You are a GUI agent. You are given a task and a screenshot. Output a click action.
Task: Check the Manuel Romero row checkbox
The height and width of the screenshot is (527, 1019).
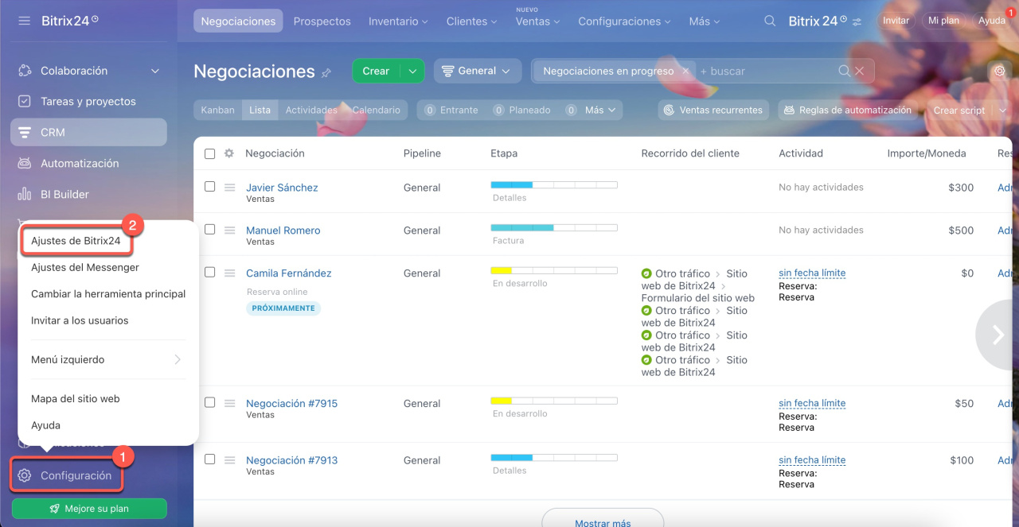tap(209, 230)
